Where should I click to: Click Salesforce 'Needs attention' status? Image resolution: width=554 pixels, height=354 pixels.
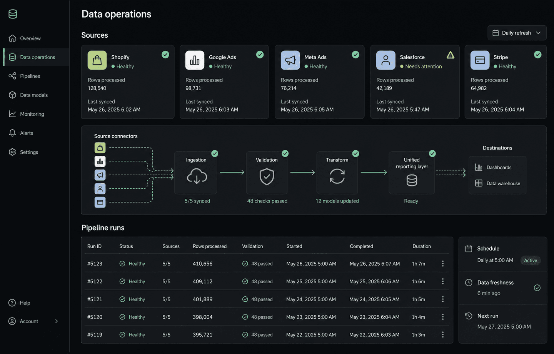421,66
